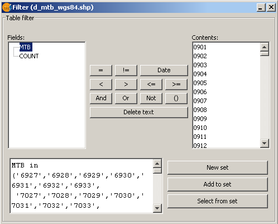Click Add to set button
Viewport: 278px width, 224px height.
pyautogui.click(x=218, y=184)
